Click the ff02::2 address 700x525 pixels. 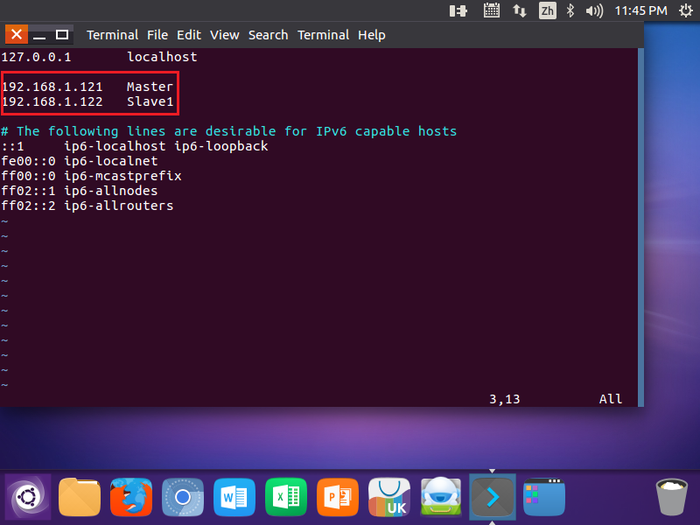(x=29, y=206)
